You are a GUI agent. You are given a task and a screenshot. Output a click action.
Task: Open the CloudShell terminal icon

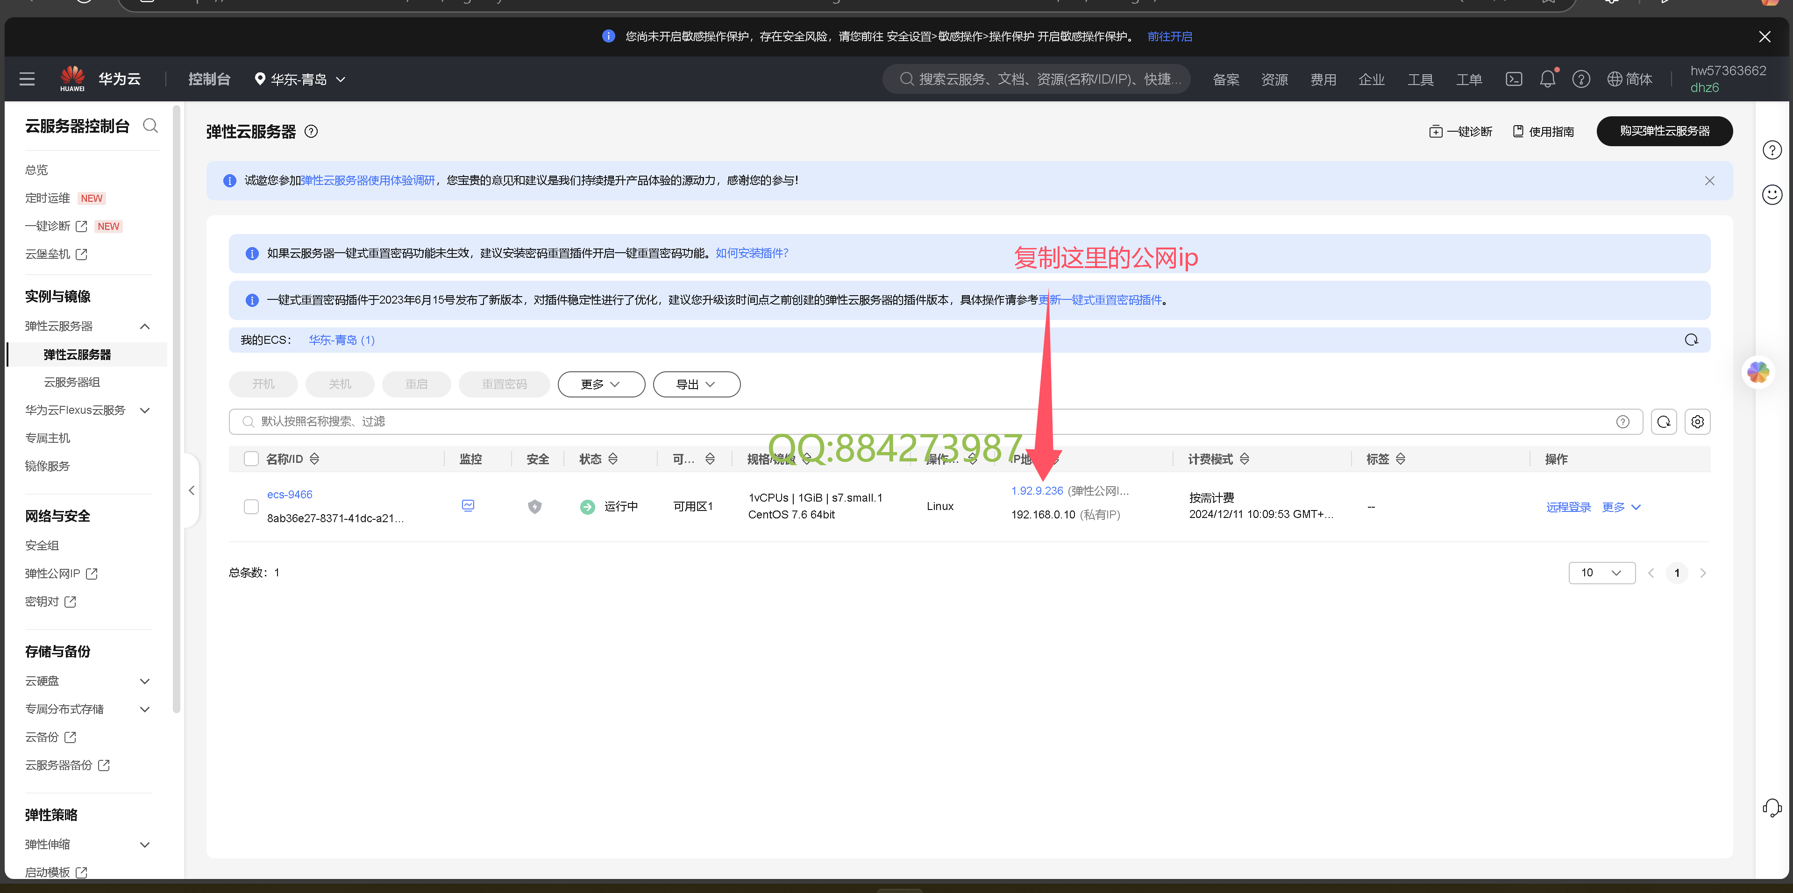[1514, 79]
